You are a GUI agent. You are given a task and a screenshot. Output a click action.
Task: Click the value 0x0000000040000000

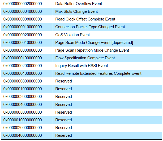23,43
